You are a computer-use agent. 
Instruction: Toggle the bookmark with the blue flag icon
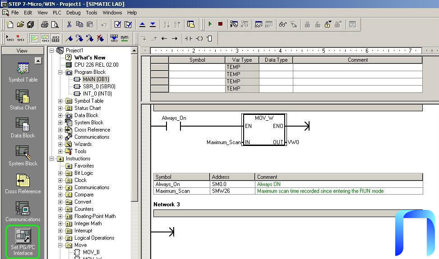click(x=69, y=38)
